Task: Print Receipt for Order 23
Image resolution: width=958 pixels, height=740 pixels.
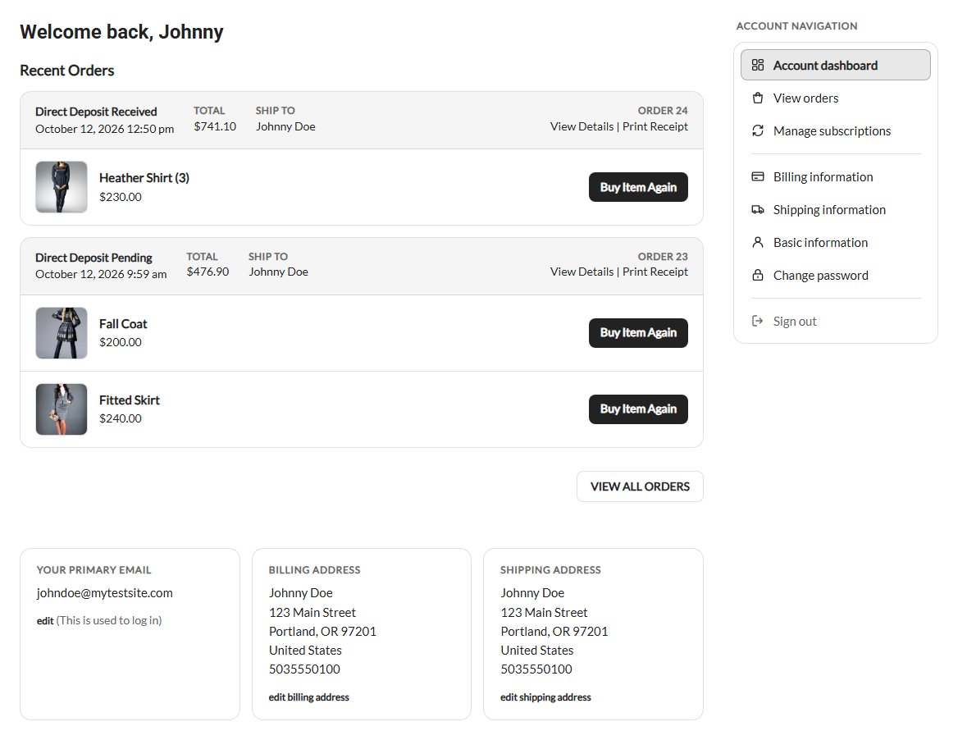Action: pyautogui.click(x=655, y=272)
